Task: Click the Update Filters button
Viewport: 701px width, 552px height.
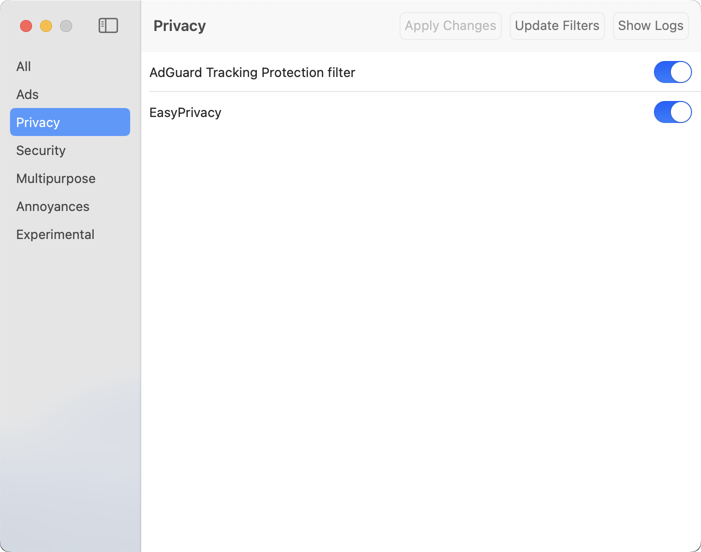Action: 557,26
